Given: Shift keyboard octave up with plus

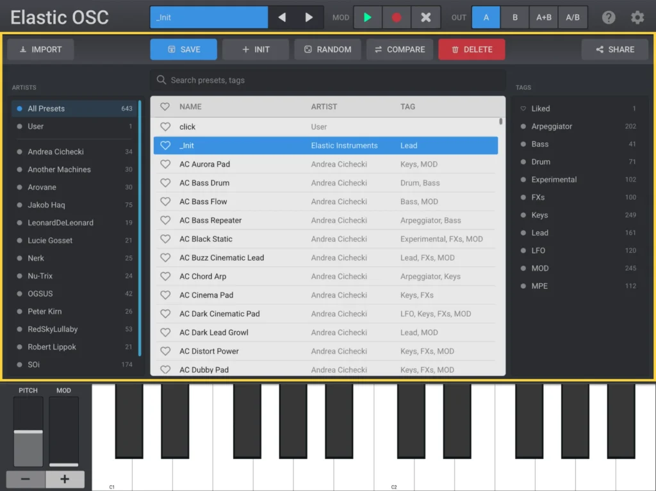Looking at the screenshot, I should point(65,479).
